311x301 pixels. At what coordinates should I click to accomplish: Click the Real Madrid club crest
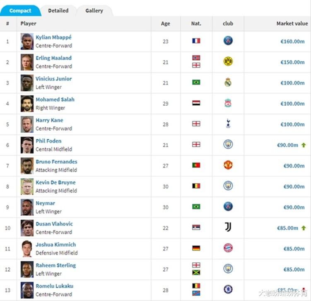[228, 82]
